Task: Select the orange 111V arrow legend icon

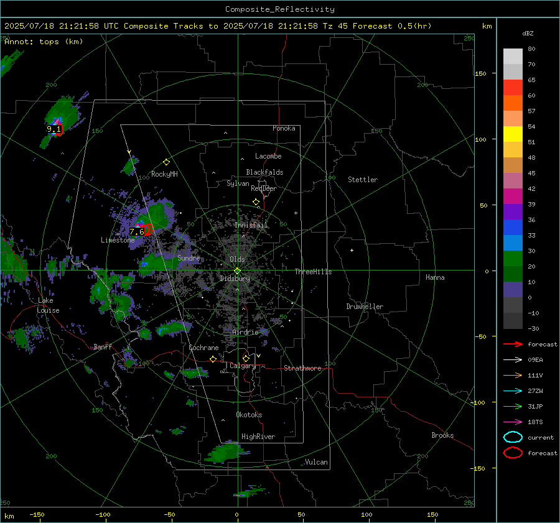Action: (513, 375)
